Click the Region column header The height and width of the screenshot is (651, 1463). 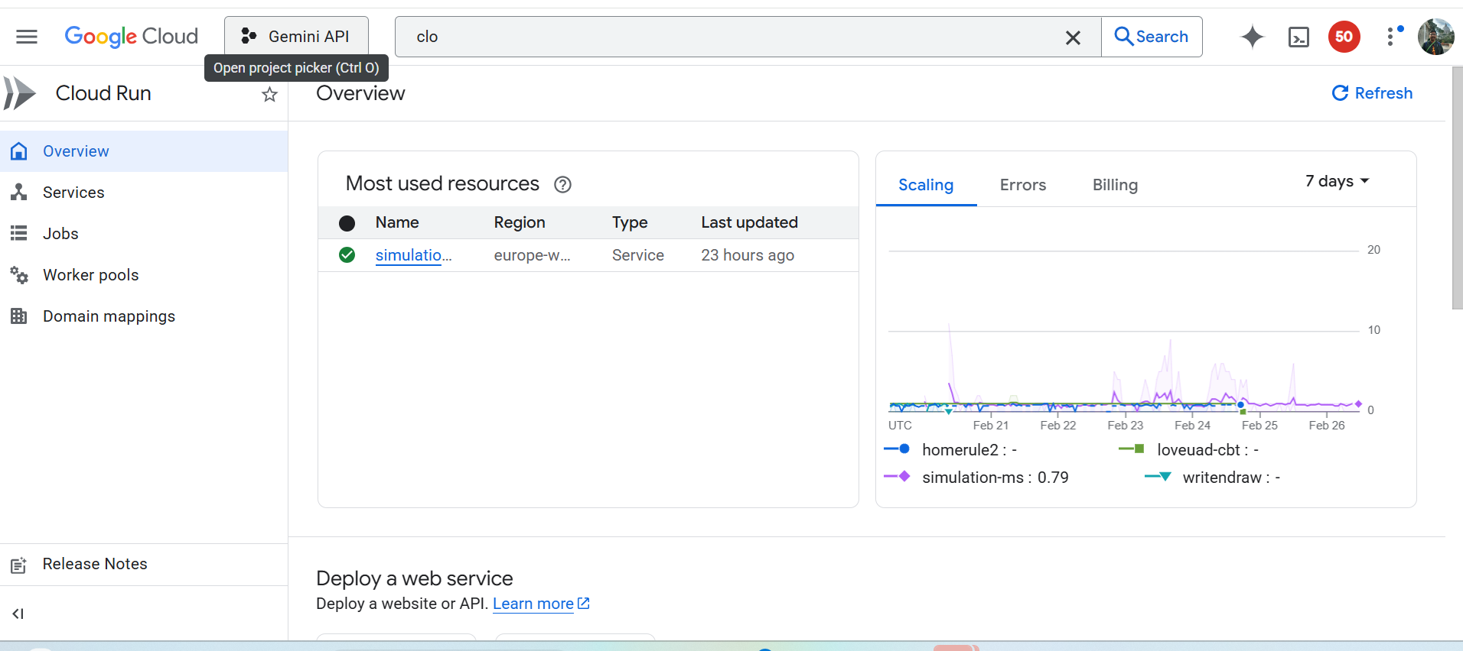coord(520,222)
